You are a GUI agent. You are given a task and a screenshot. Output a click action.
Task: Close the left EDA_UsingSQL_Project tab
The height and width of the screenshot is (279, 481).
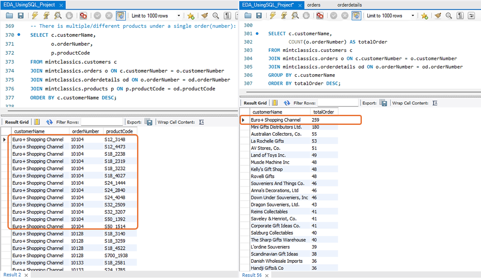click(61, 5)
